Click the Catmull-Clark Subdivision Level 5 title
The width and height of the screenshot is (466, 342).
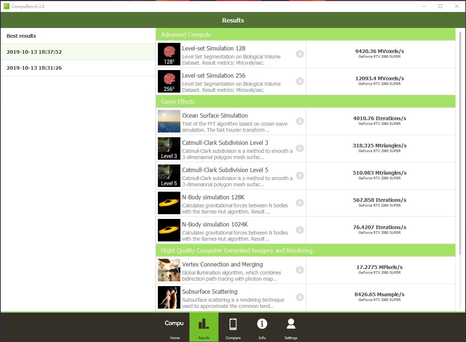tap(225, 170)
